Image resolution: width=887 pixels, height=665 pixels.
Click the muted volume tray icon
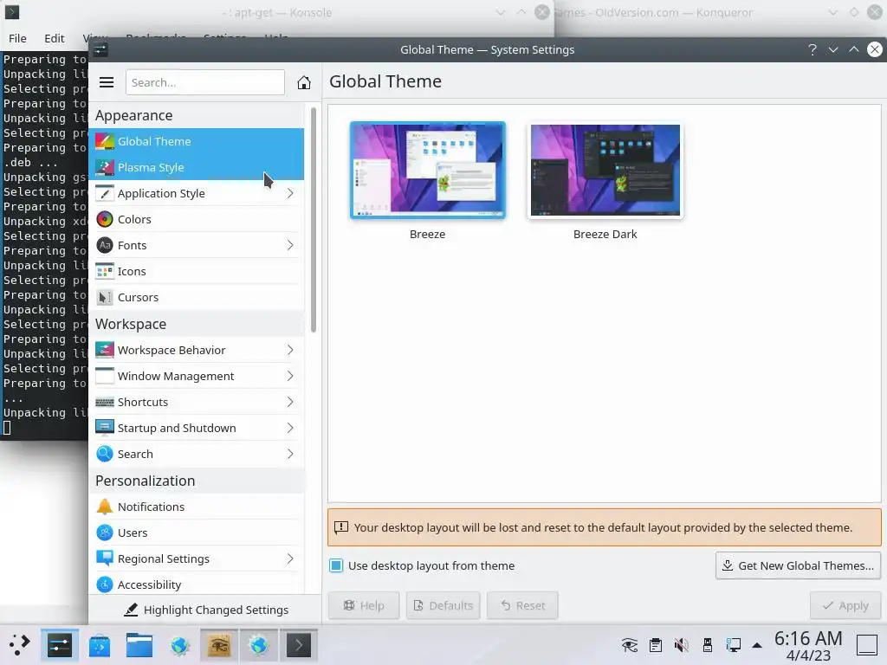pos(682,644)
